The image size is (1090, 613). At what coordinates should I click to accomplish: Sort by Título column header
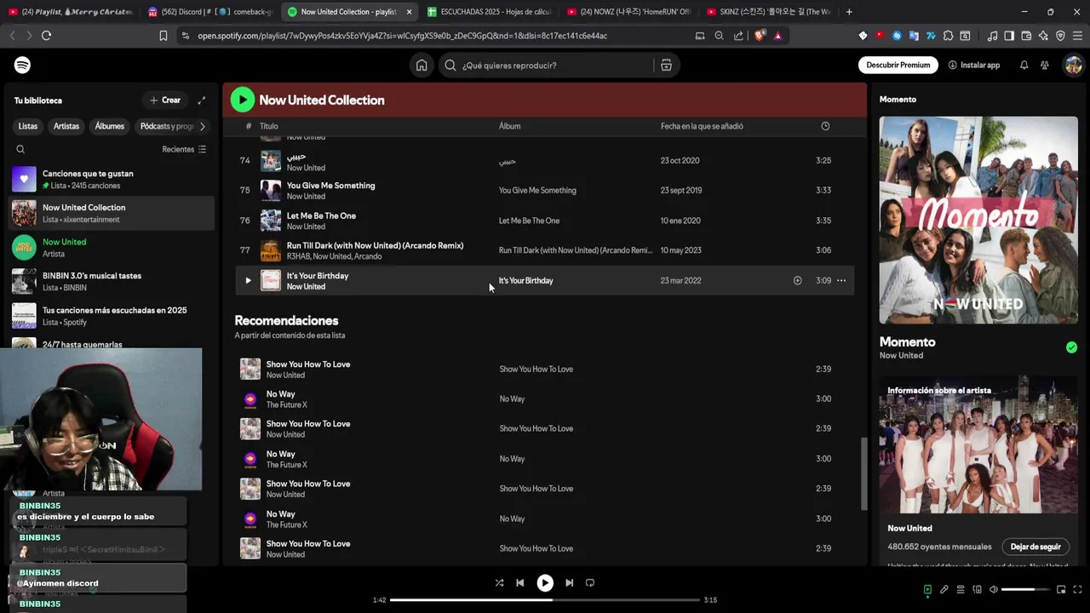point(269,126)
